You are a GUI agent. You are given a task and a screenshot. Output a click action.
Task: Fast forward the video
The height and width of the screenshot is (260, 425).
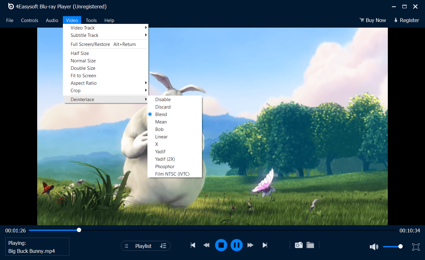click(x=251, y=245)
